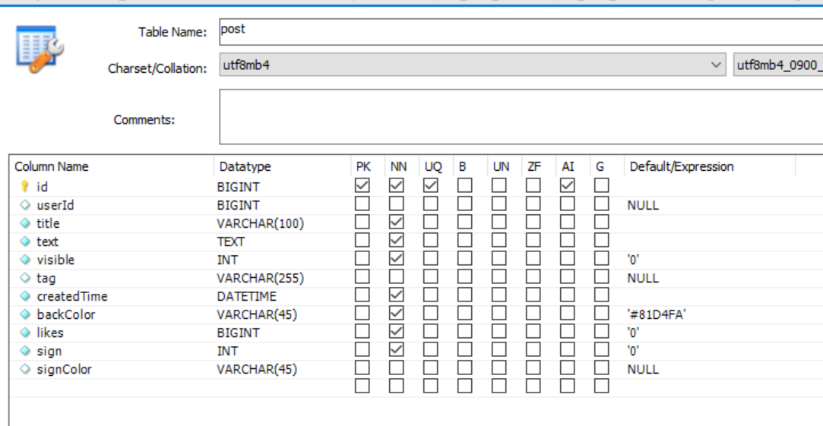Screen dimensions: 823x426
Task: Select the signColor column name
Action: point(64,369)
